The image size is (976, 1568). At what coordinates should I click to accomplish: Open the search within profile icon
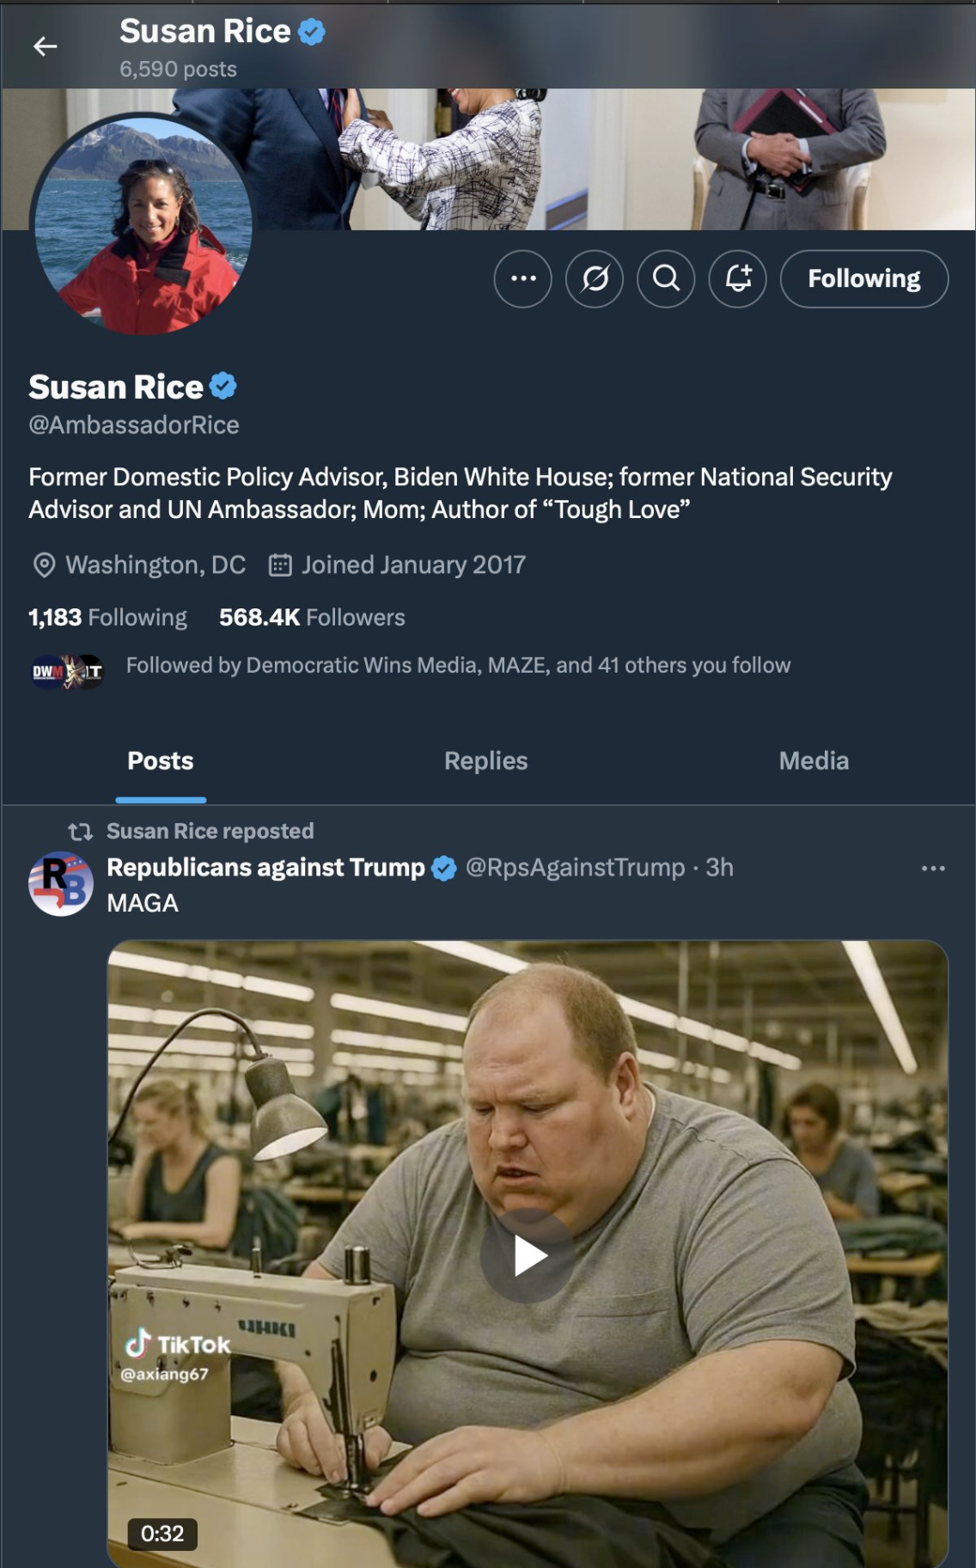tap(666, 278)
